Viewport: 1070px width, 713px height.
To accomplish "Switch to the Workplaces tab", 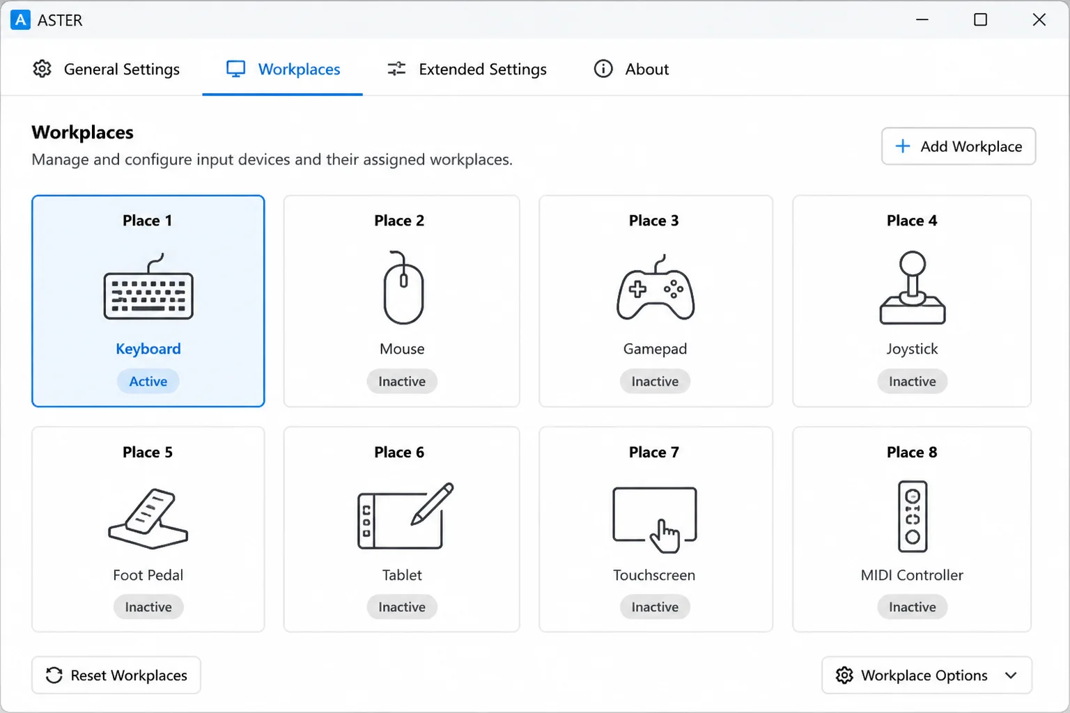I will [x=283, y=69].
